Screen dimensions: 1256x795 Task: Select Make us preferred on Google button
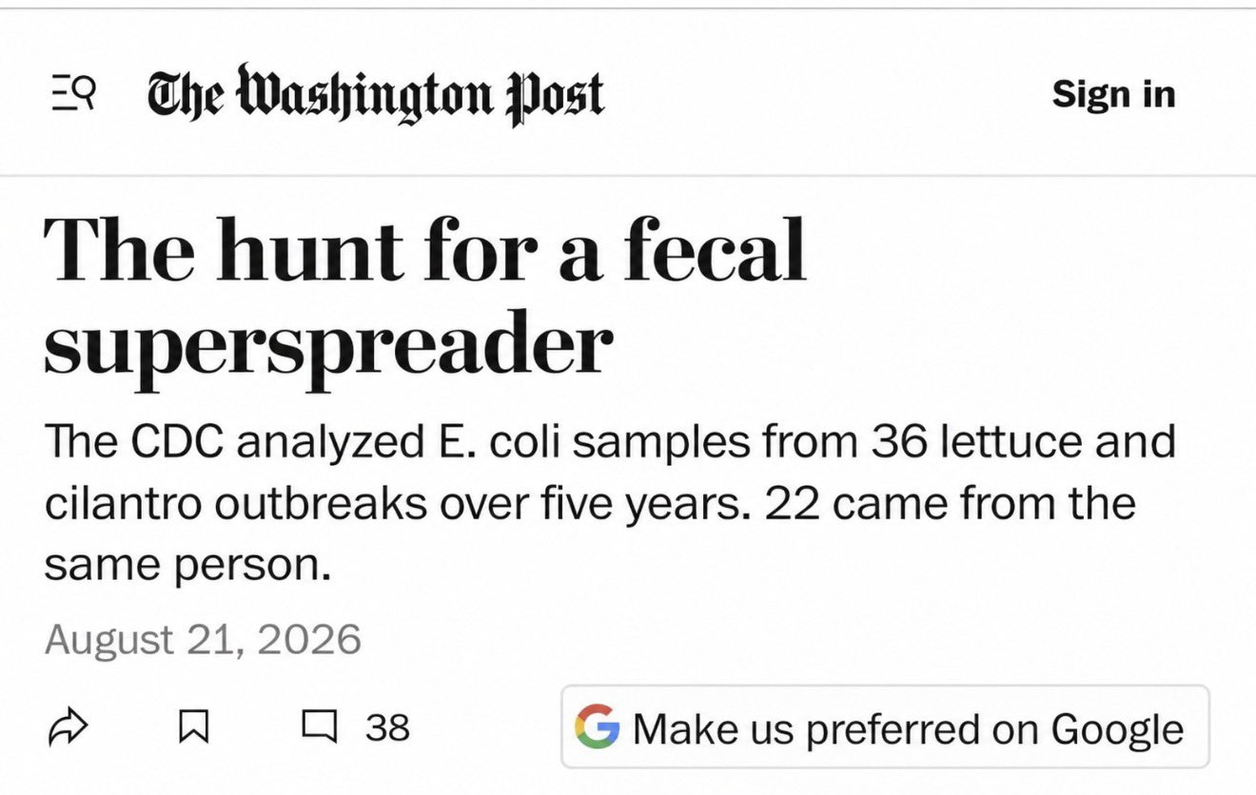click(885, 727)
